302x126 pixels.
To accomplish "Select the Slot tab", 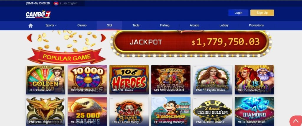I will (109, 25).
